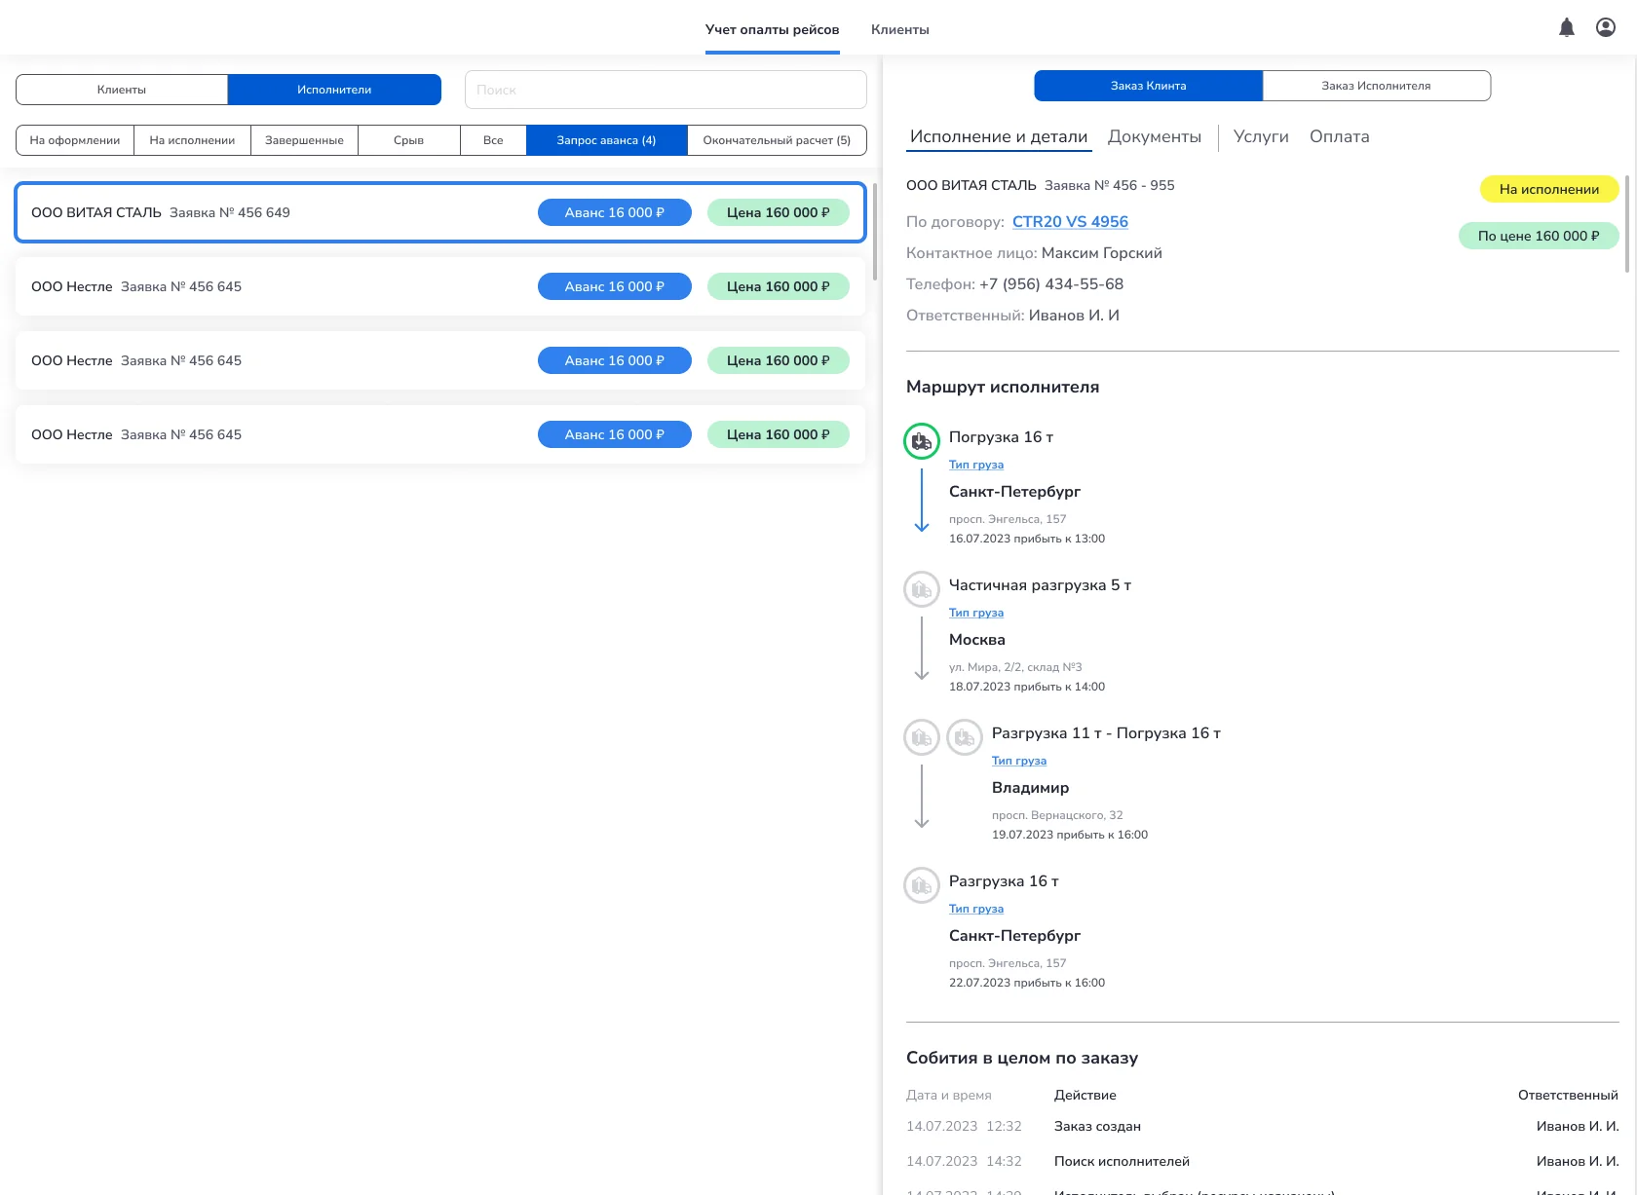Filter by На исполнении status
The height and width of the screenshot is (1195, 1637).
coord(192,140)
